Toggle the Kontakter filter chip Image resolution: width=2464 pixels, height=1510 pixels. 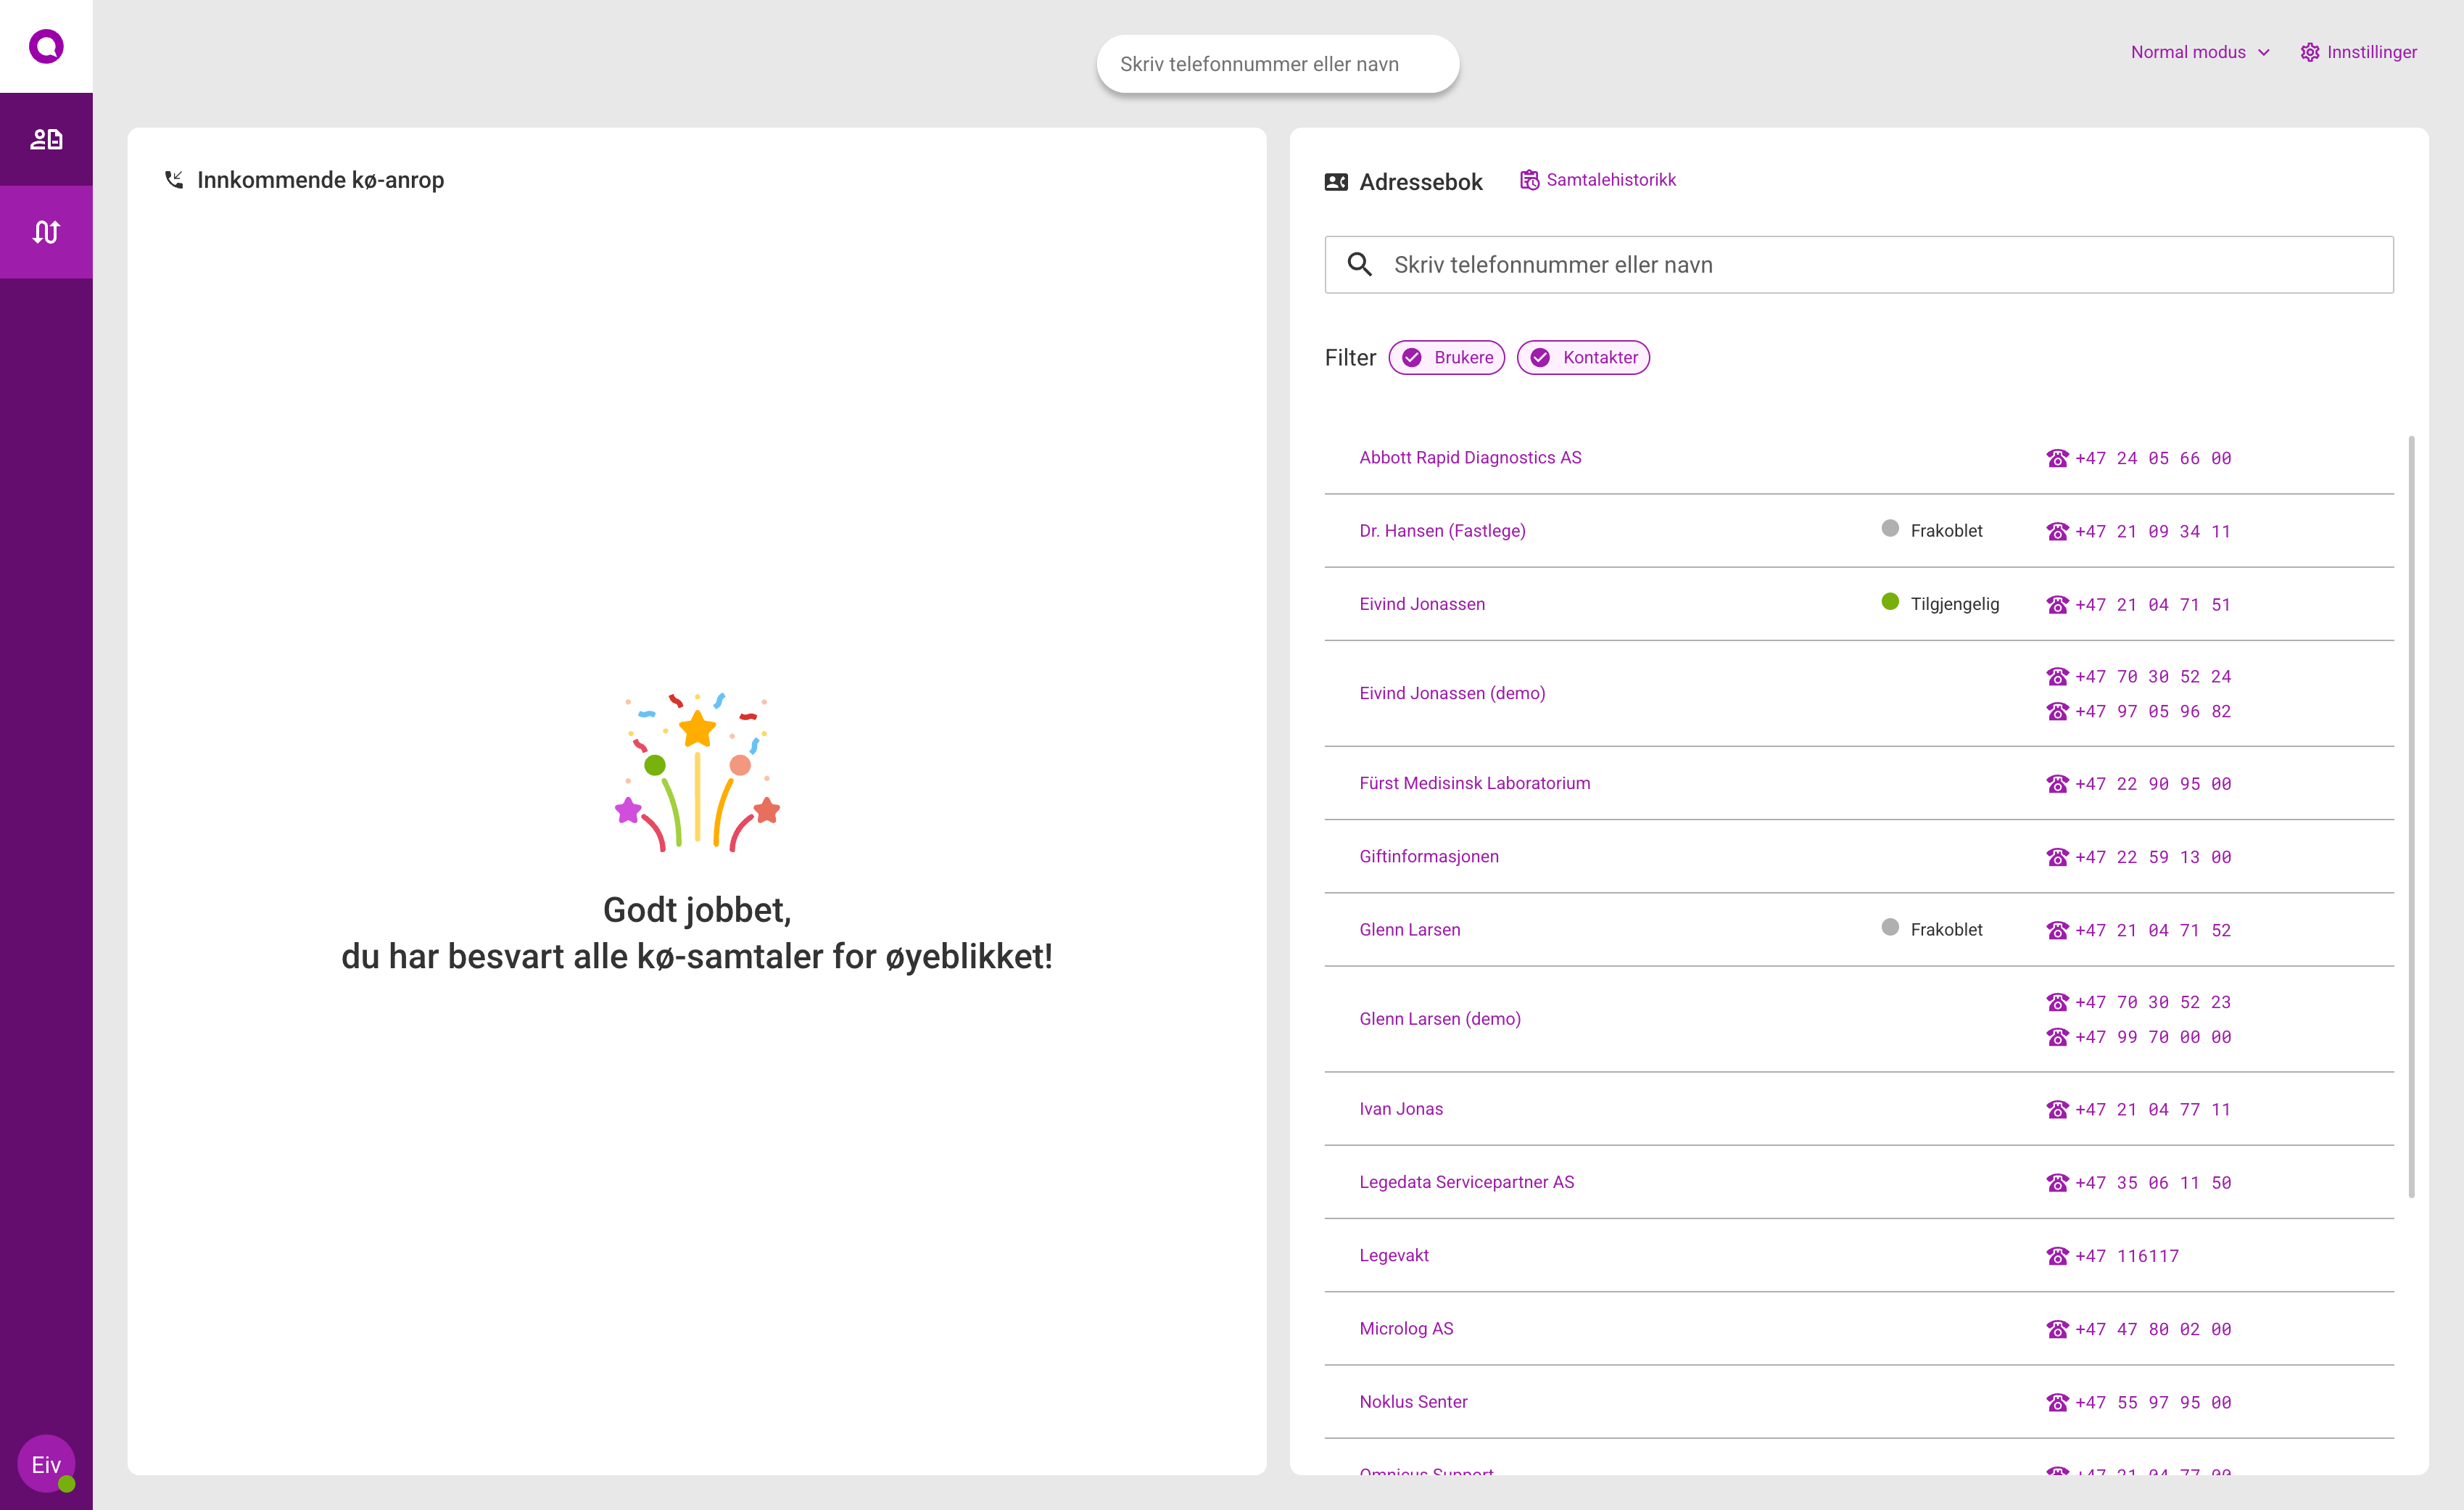1583,358
